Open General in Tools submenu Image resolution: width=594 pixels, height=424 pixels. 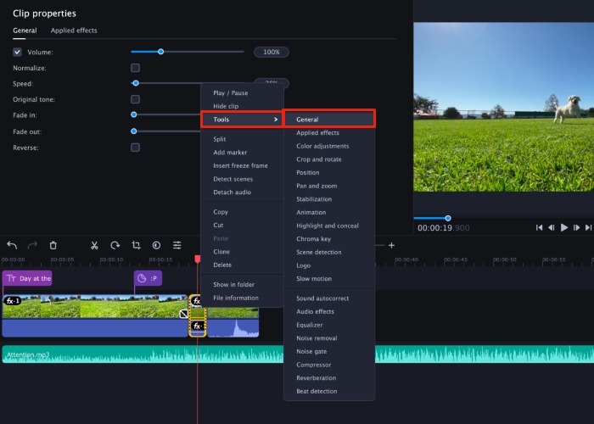329,120
